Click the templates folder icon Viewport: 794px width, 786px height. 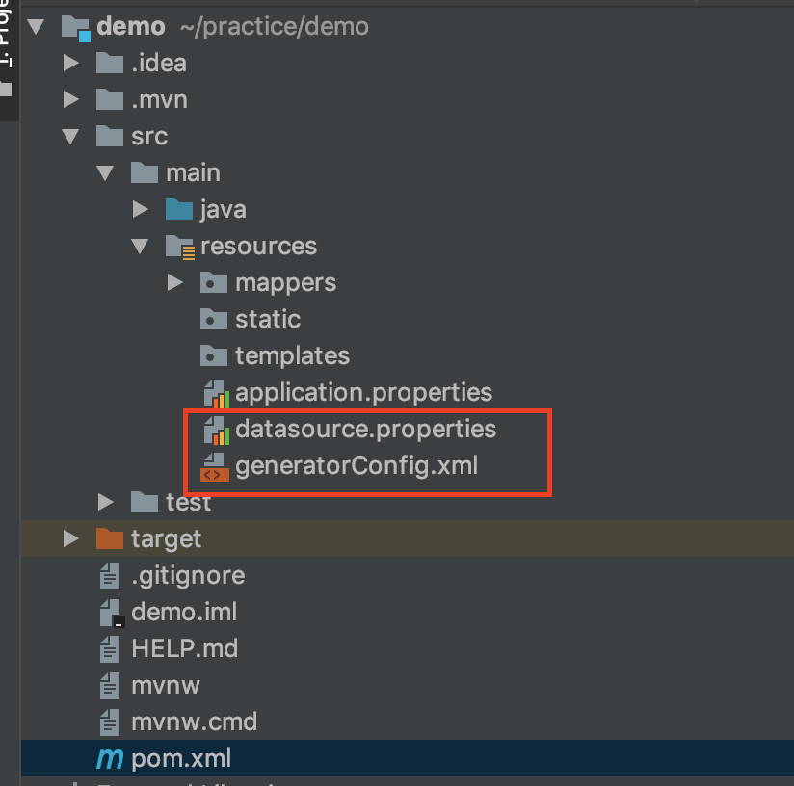tap(214, 355)
